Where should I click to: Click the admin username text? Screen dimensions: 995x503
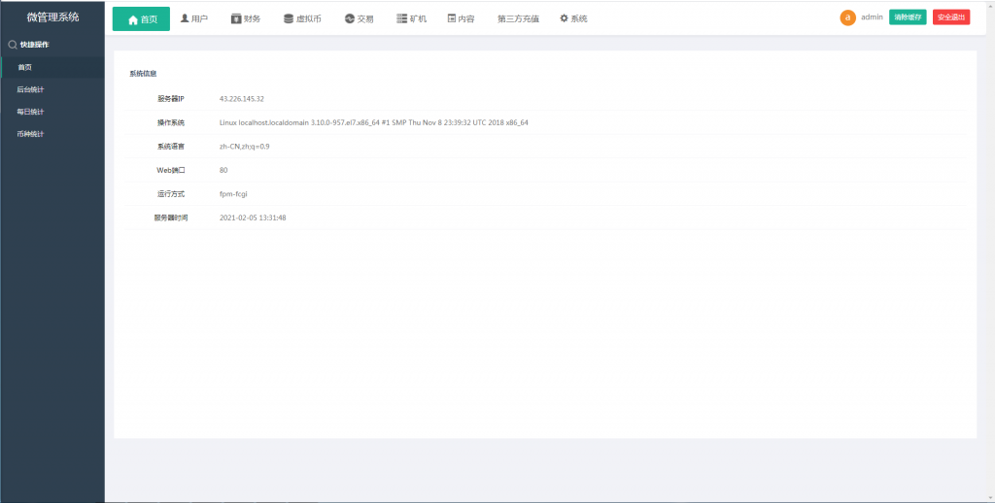(872, 17)
